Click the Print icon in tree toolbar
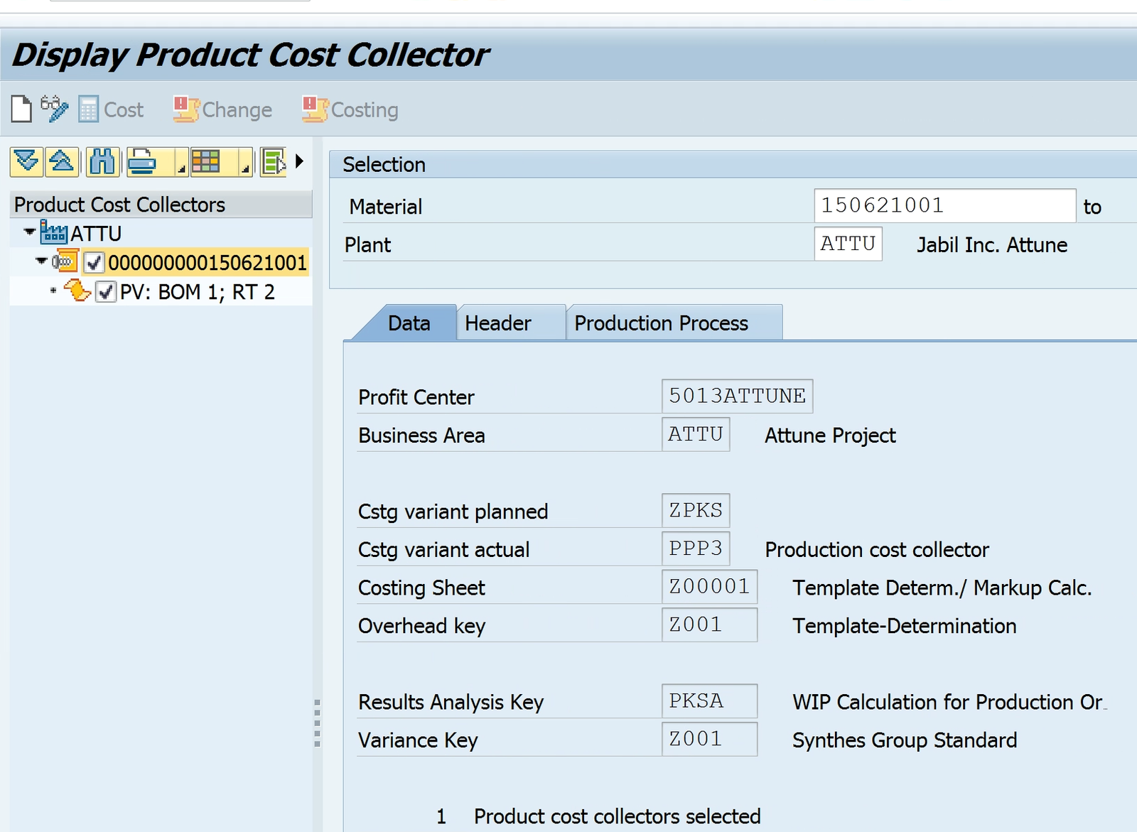Screen dimensions: 1137x832 point(143,162)
